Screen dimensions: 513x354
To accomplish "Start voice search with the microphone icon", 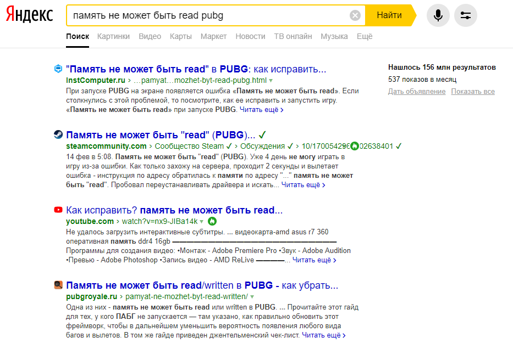I will [x=438, y=15].
